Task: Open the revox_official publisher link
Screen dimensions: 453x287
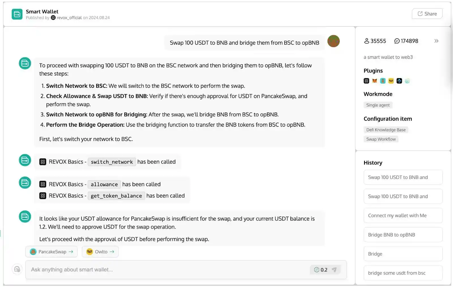Action: click(69, 18)
